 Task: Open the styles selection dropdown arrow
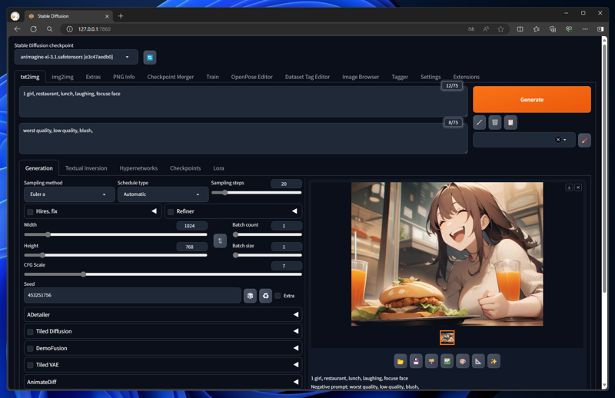(x=565, y=140)
